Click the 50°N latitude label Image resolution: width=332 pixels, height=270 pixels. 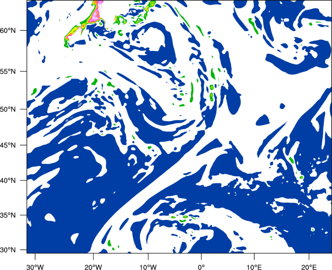8,109
